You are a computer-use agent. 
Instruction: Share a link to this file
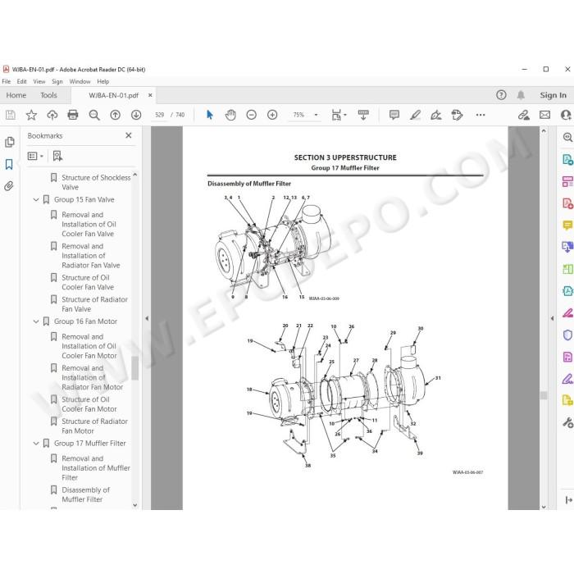pyautogui.click(x=523, y=115)
